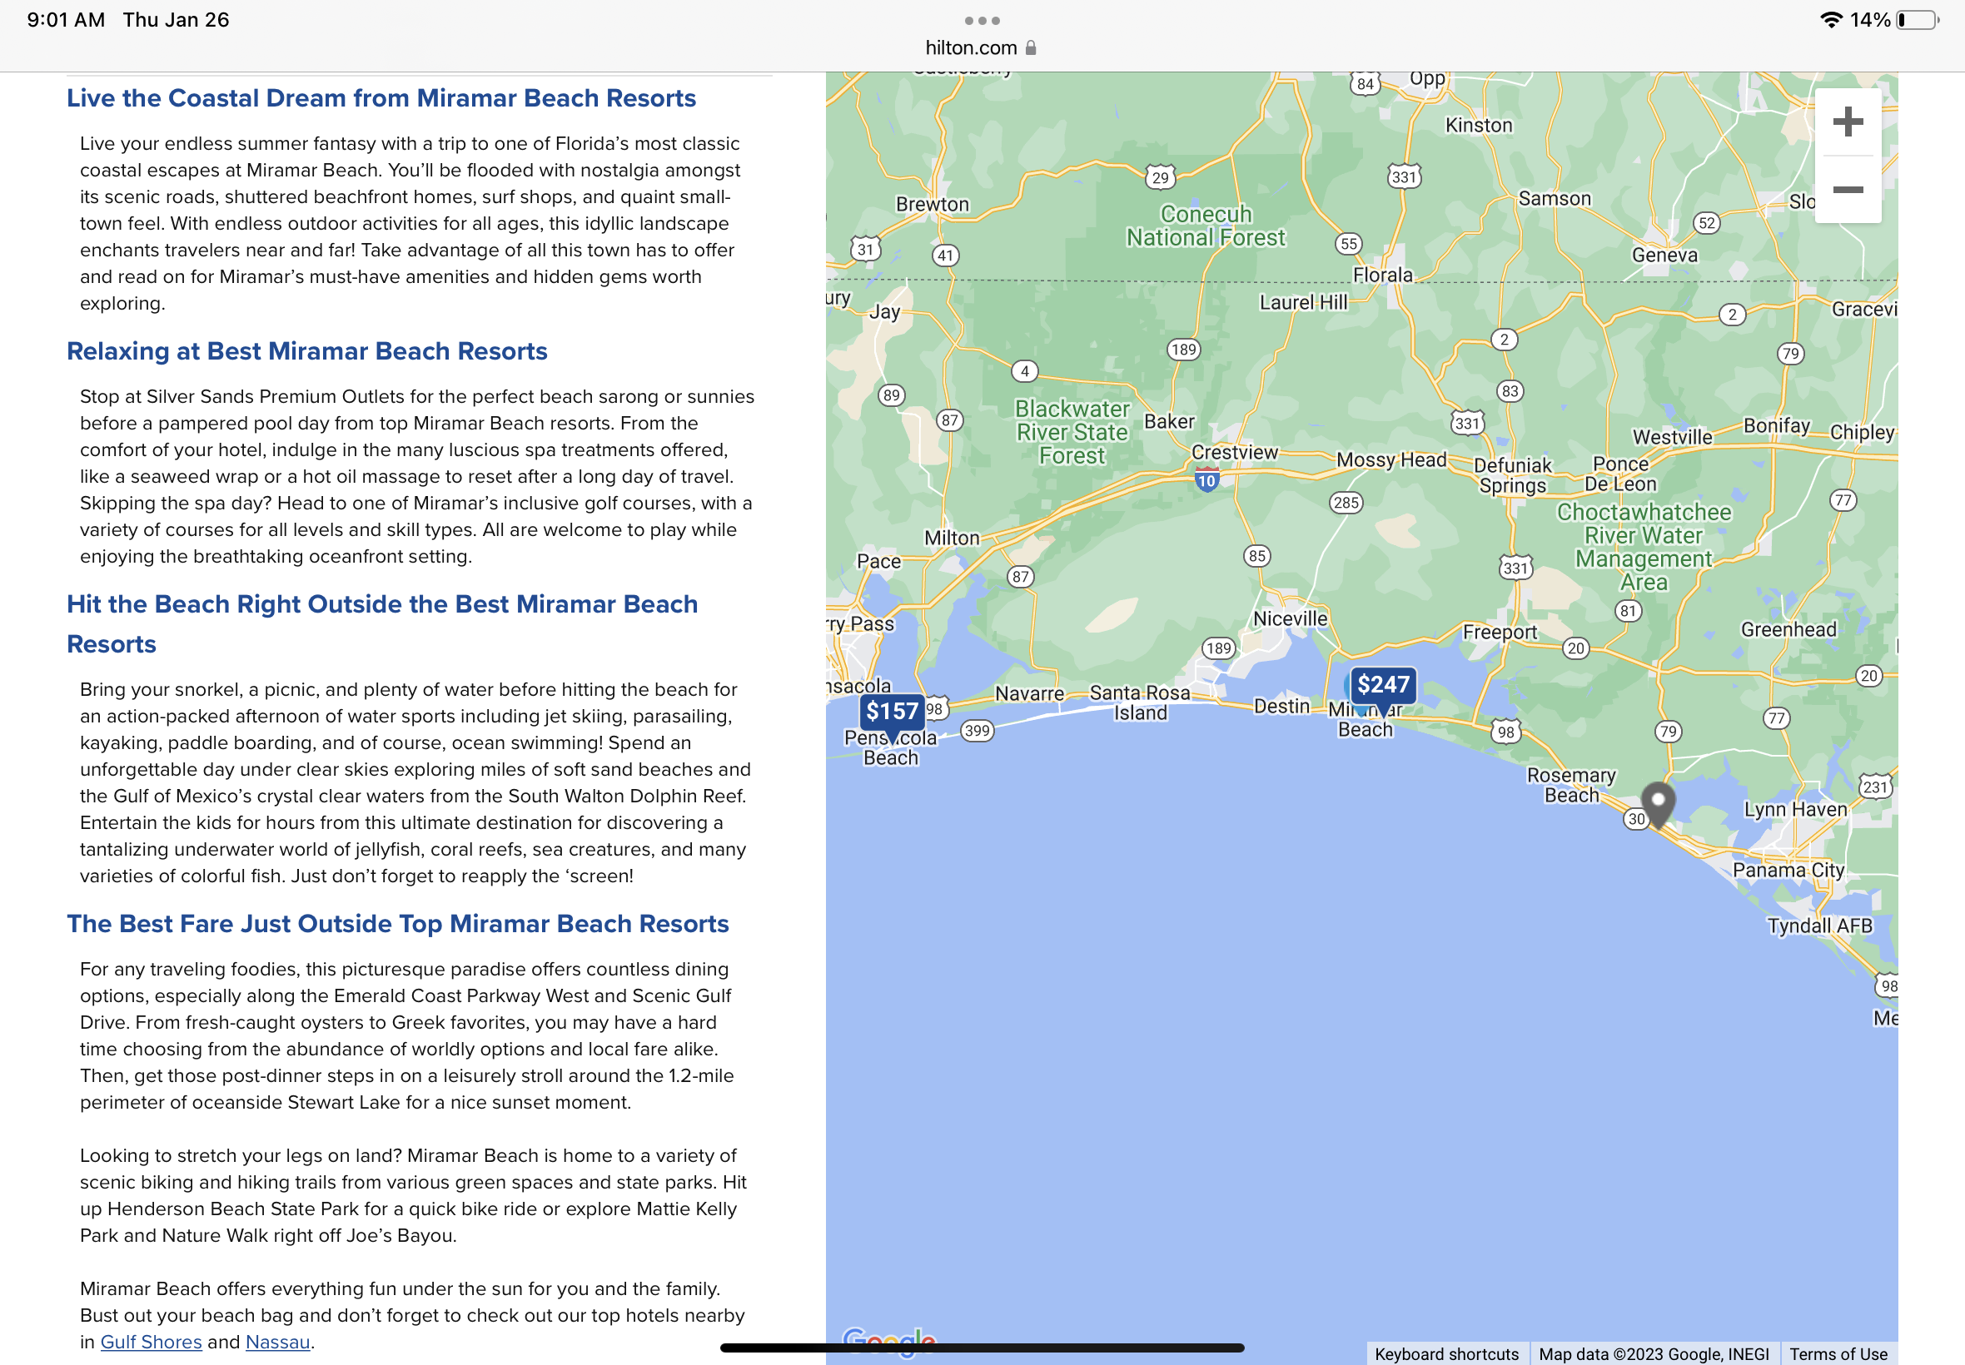Click the Blackwater River State Forest label
1965x1365 pixels.
pos(1072,433)
